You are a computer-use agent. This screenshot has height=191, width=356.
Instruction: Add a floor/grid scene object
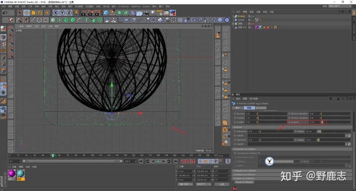[x=139, y=13]
